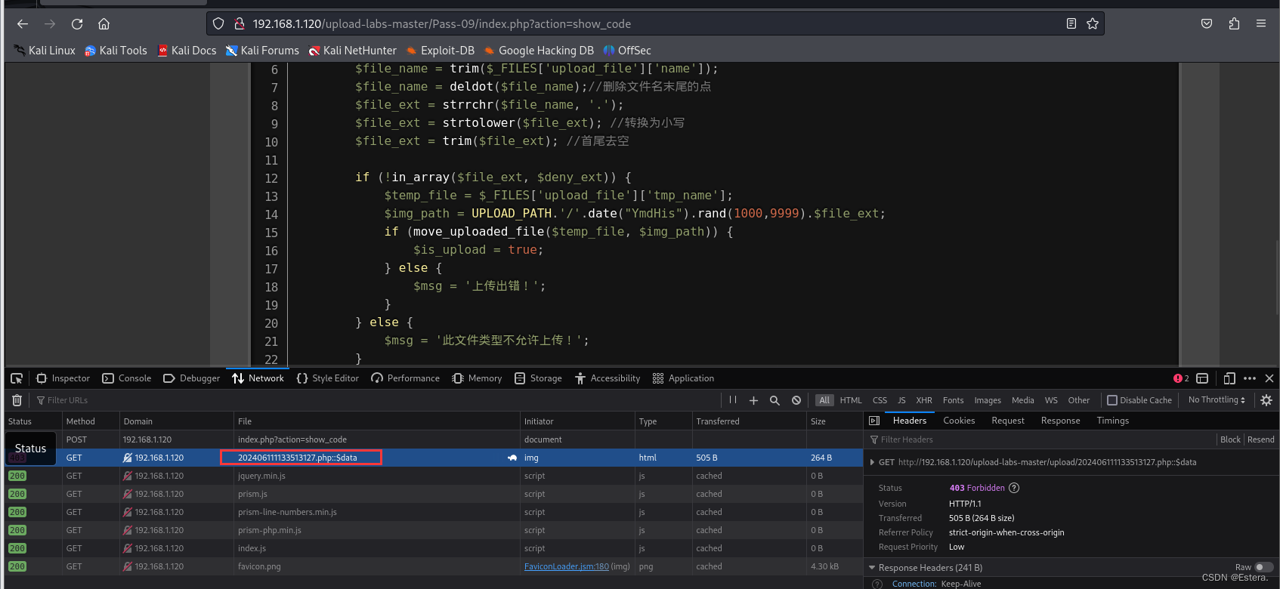This screenshot has height=589, width=1280.
Task: Filter requests by XHR
Action: 924,400
